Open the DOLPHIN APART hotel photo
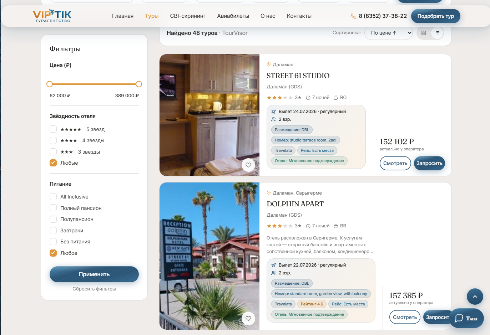This screenshot has height=335, width=490. 209,256
